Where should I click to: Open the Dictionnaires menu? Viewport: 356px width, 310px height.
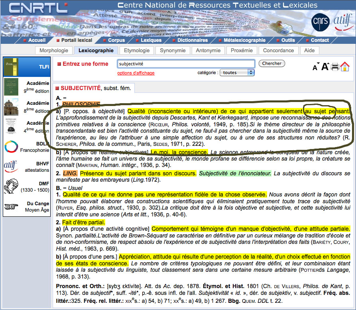pos(192,40)
